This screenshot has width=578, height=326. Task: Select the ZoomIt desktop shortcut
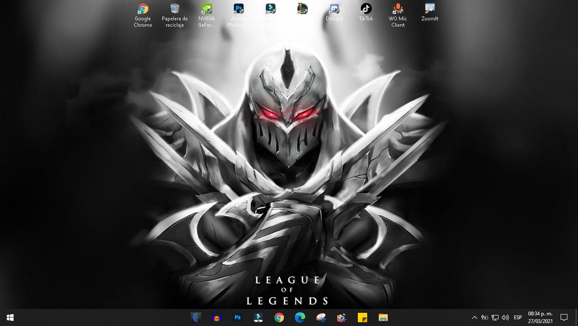[430, 13]
